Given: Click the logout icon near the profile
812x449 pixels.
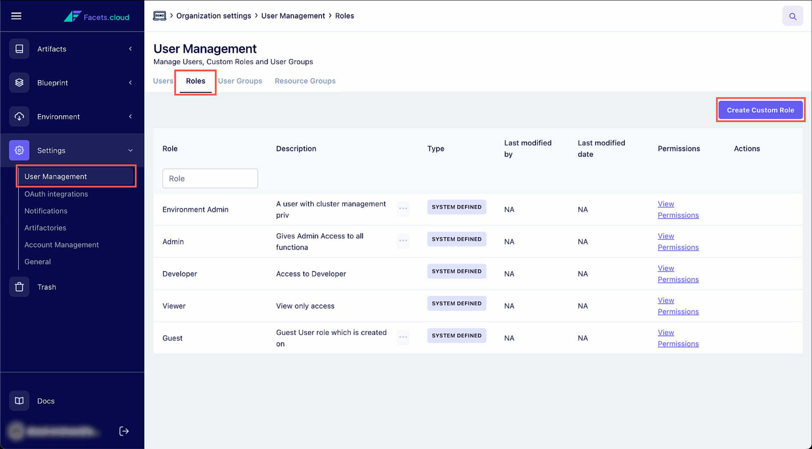Looking at the screenshot, I should pyautogui.click(x=124, y=431).
